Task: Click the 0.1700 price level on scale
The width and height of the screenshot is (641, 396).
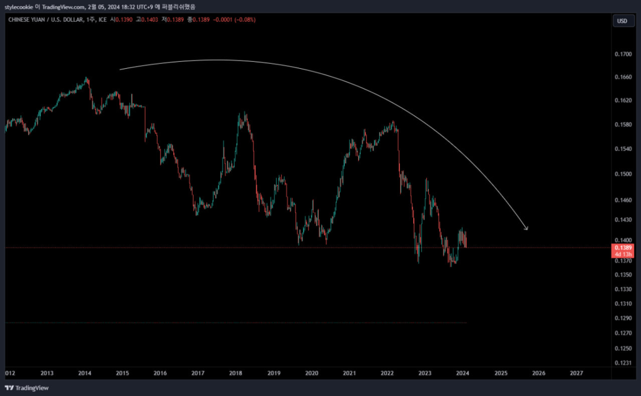Action: (623, 54)
